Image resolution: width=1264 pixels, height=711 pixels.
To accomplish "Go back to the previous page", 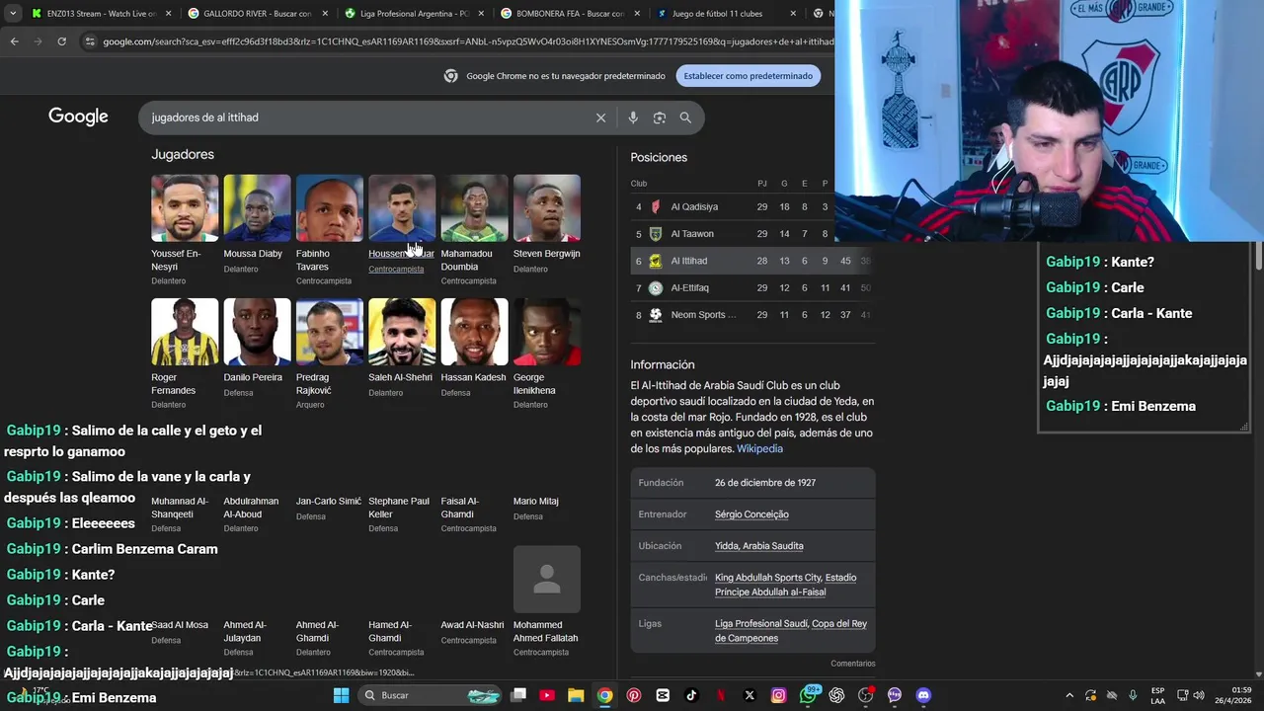I will [x=14, y=41].
